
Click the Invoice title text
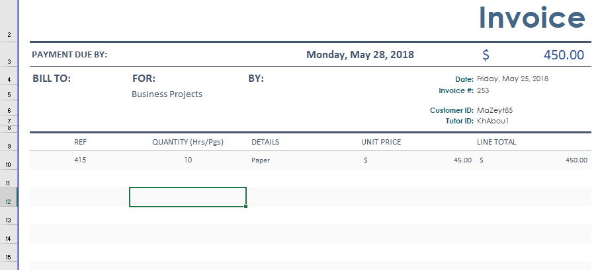pos(532,18)
